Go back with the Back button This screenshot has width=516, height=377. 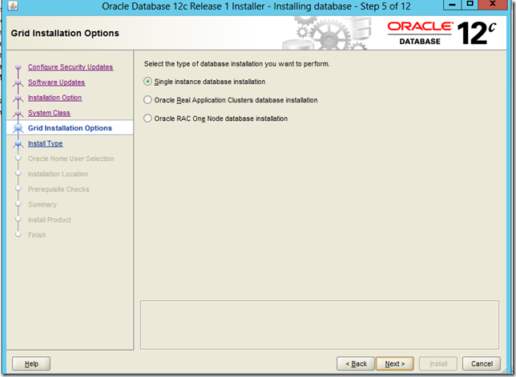pyautogui.click(x=356, y=363)
